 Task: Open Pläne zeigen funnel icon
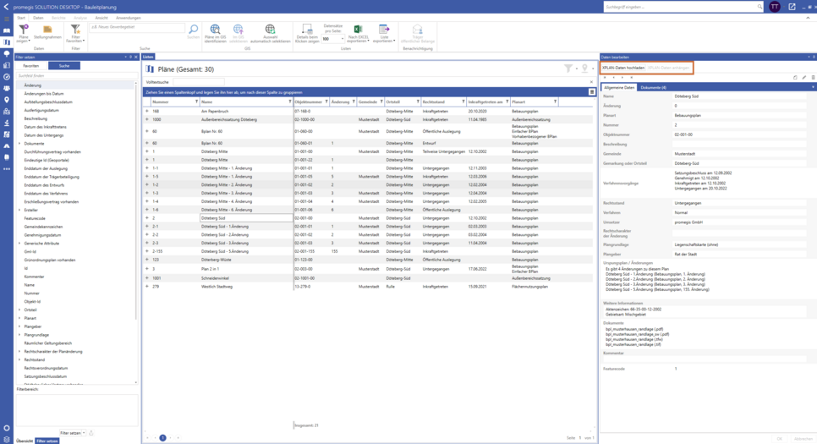[24, 30]
